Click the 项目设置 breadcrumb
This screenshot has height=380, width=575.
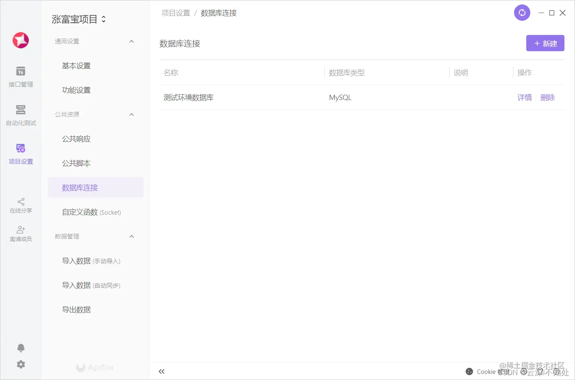coord(176,13)
